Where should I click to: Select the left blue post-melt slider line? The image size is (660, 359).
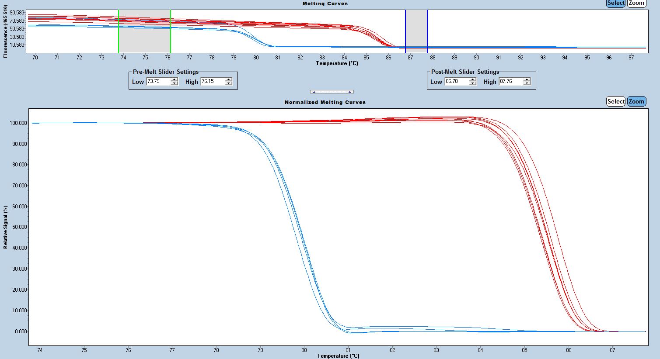point(405,31)
